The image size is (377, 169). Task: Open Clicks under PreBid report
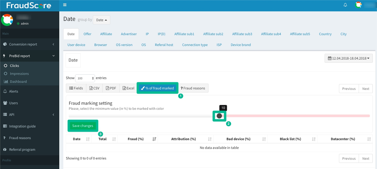[x=15, y=66]
